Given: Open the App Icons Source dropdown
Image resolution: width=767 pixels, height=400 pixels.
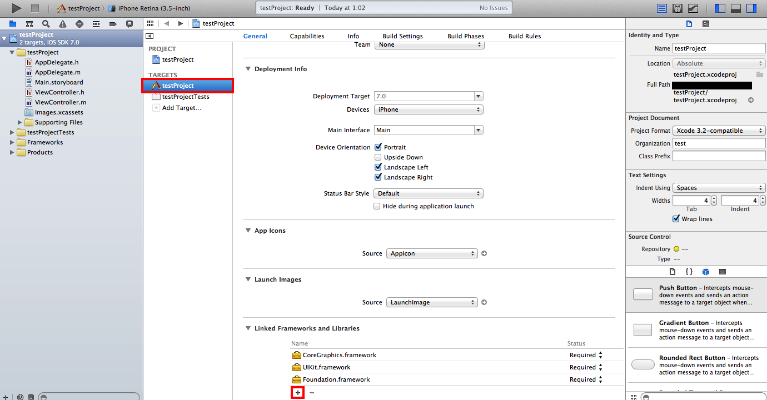Looking at the screenshot, I should [x=432, y=253].
